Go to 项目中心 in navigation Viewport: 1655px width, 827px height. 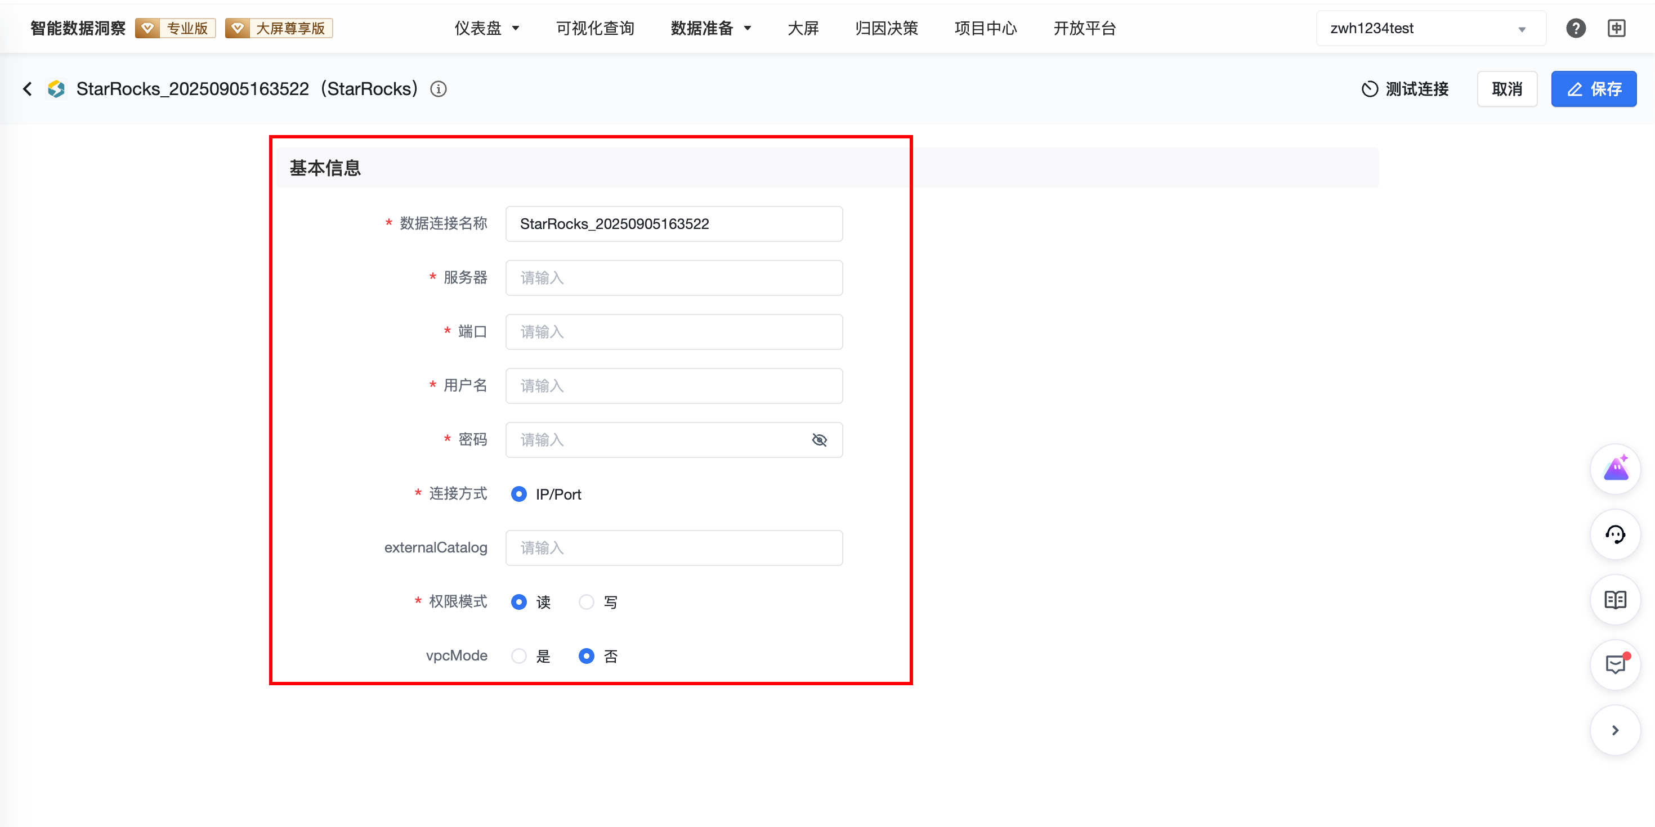[986, 28]
